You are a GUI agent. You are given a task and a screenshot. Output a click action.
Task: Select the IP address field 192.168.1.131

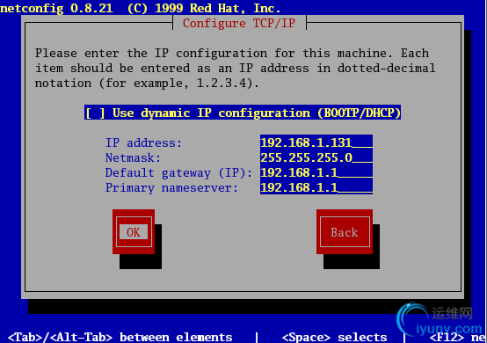click(x=316, y=142)
